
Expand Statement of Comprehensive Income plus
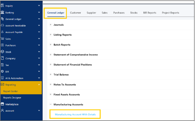tap(51, 55)
